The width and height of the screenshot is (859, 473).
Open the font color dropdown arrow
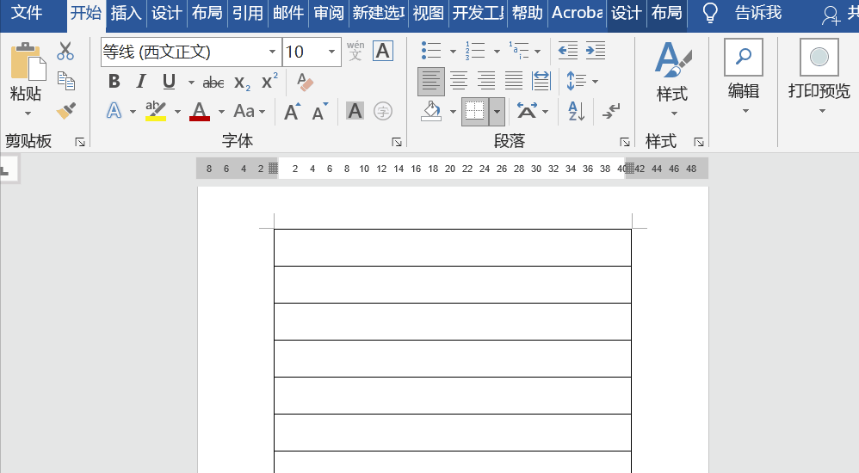pyautogui.click(x=221, y=112)
